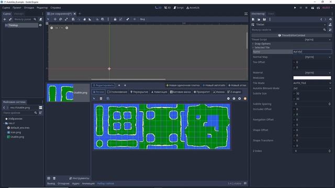Screen dimensions: 335x188
Task: Switch to the Node tab beside Inspector
Action: coord(271,14)
